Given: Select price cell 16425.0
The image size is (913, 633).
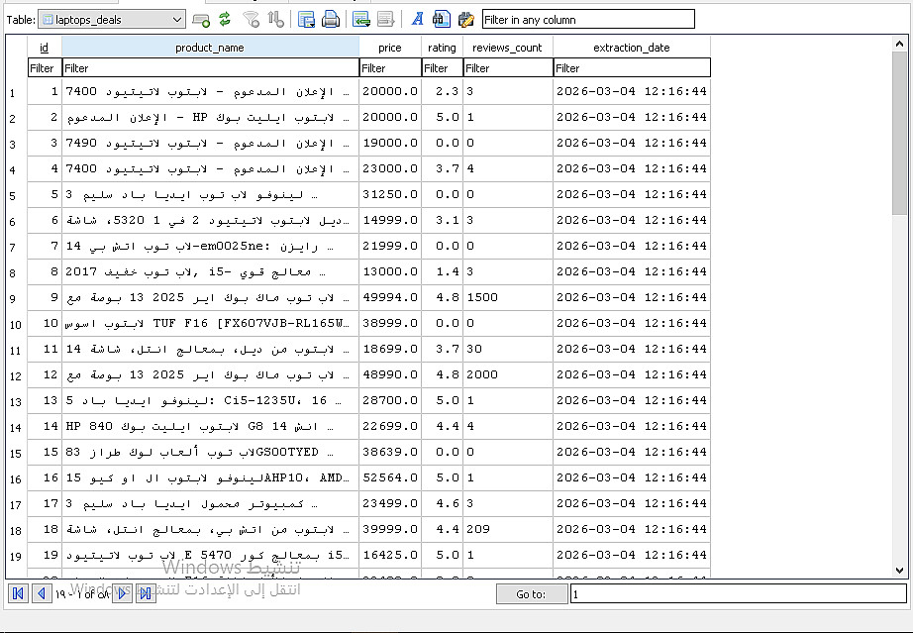Looking at the screenshot, I should point(390,555).
